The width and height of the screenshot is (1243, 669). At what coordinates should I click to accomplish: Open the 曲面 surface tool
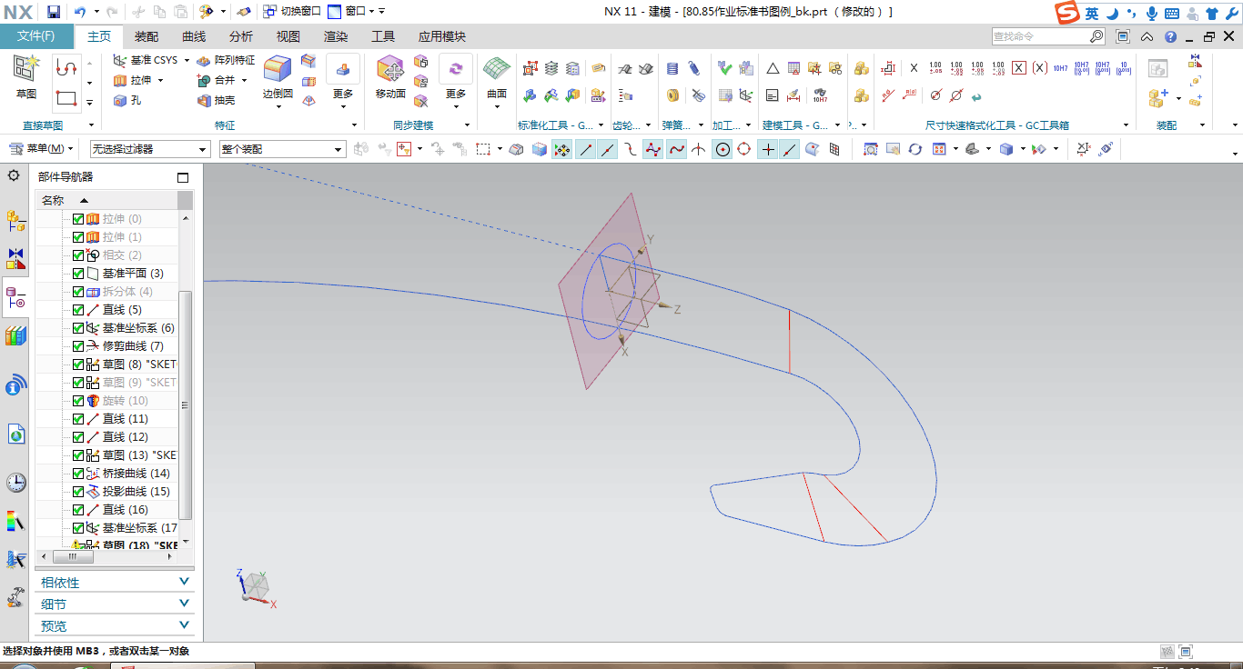[497, 76]
